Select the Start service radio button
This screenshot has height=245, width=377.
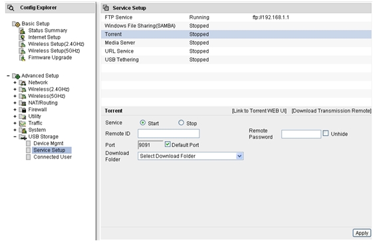(x=142, y=122)
